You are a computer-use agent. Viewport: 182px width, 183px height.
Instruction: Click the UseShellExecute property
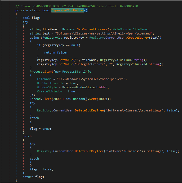click(50, 83)
